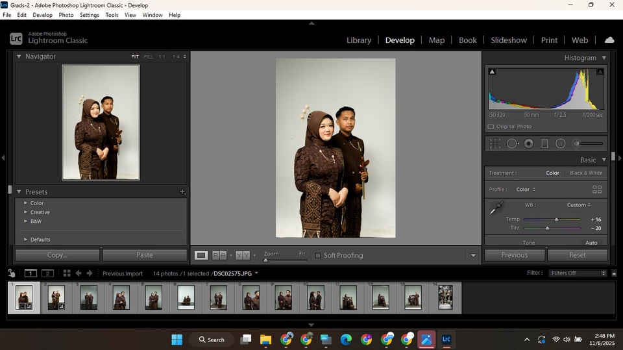Open Microsoft Edge from taskbar
The height and width of the screenshot is (350, 623).
coord(346,340)
